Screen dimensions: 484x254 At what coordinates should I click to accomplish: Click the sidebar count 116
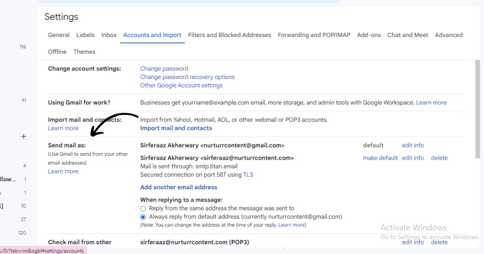(x=23, y=47)
